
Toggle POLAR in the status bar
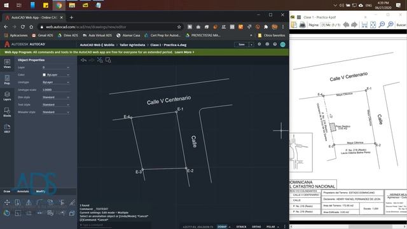270,226
